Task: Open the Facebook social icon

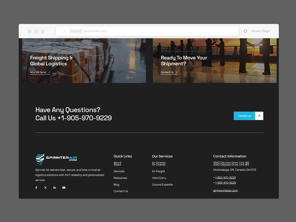Action: (x=36, y=188)
